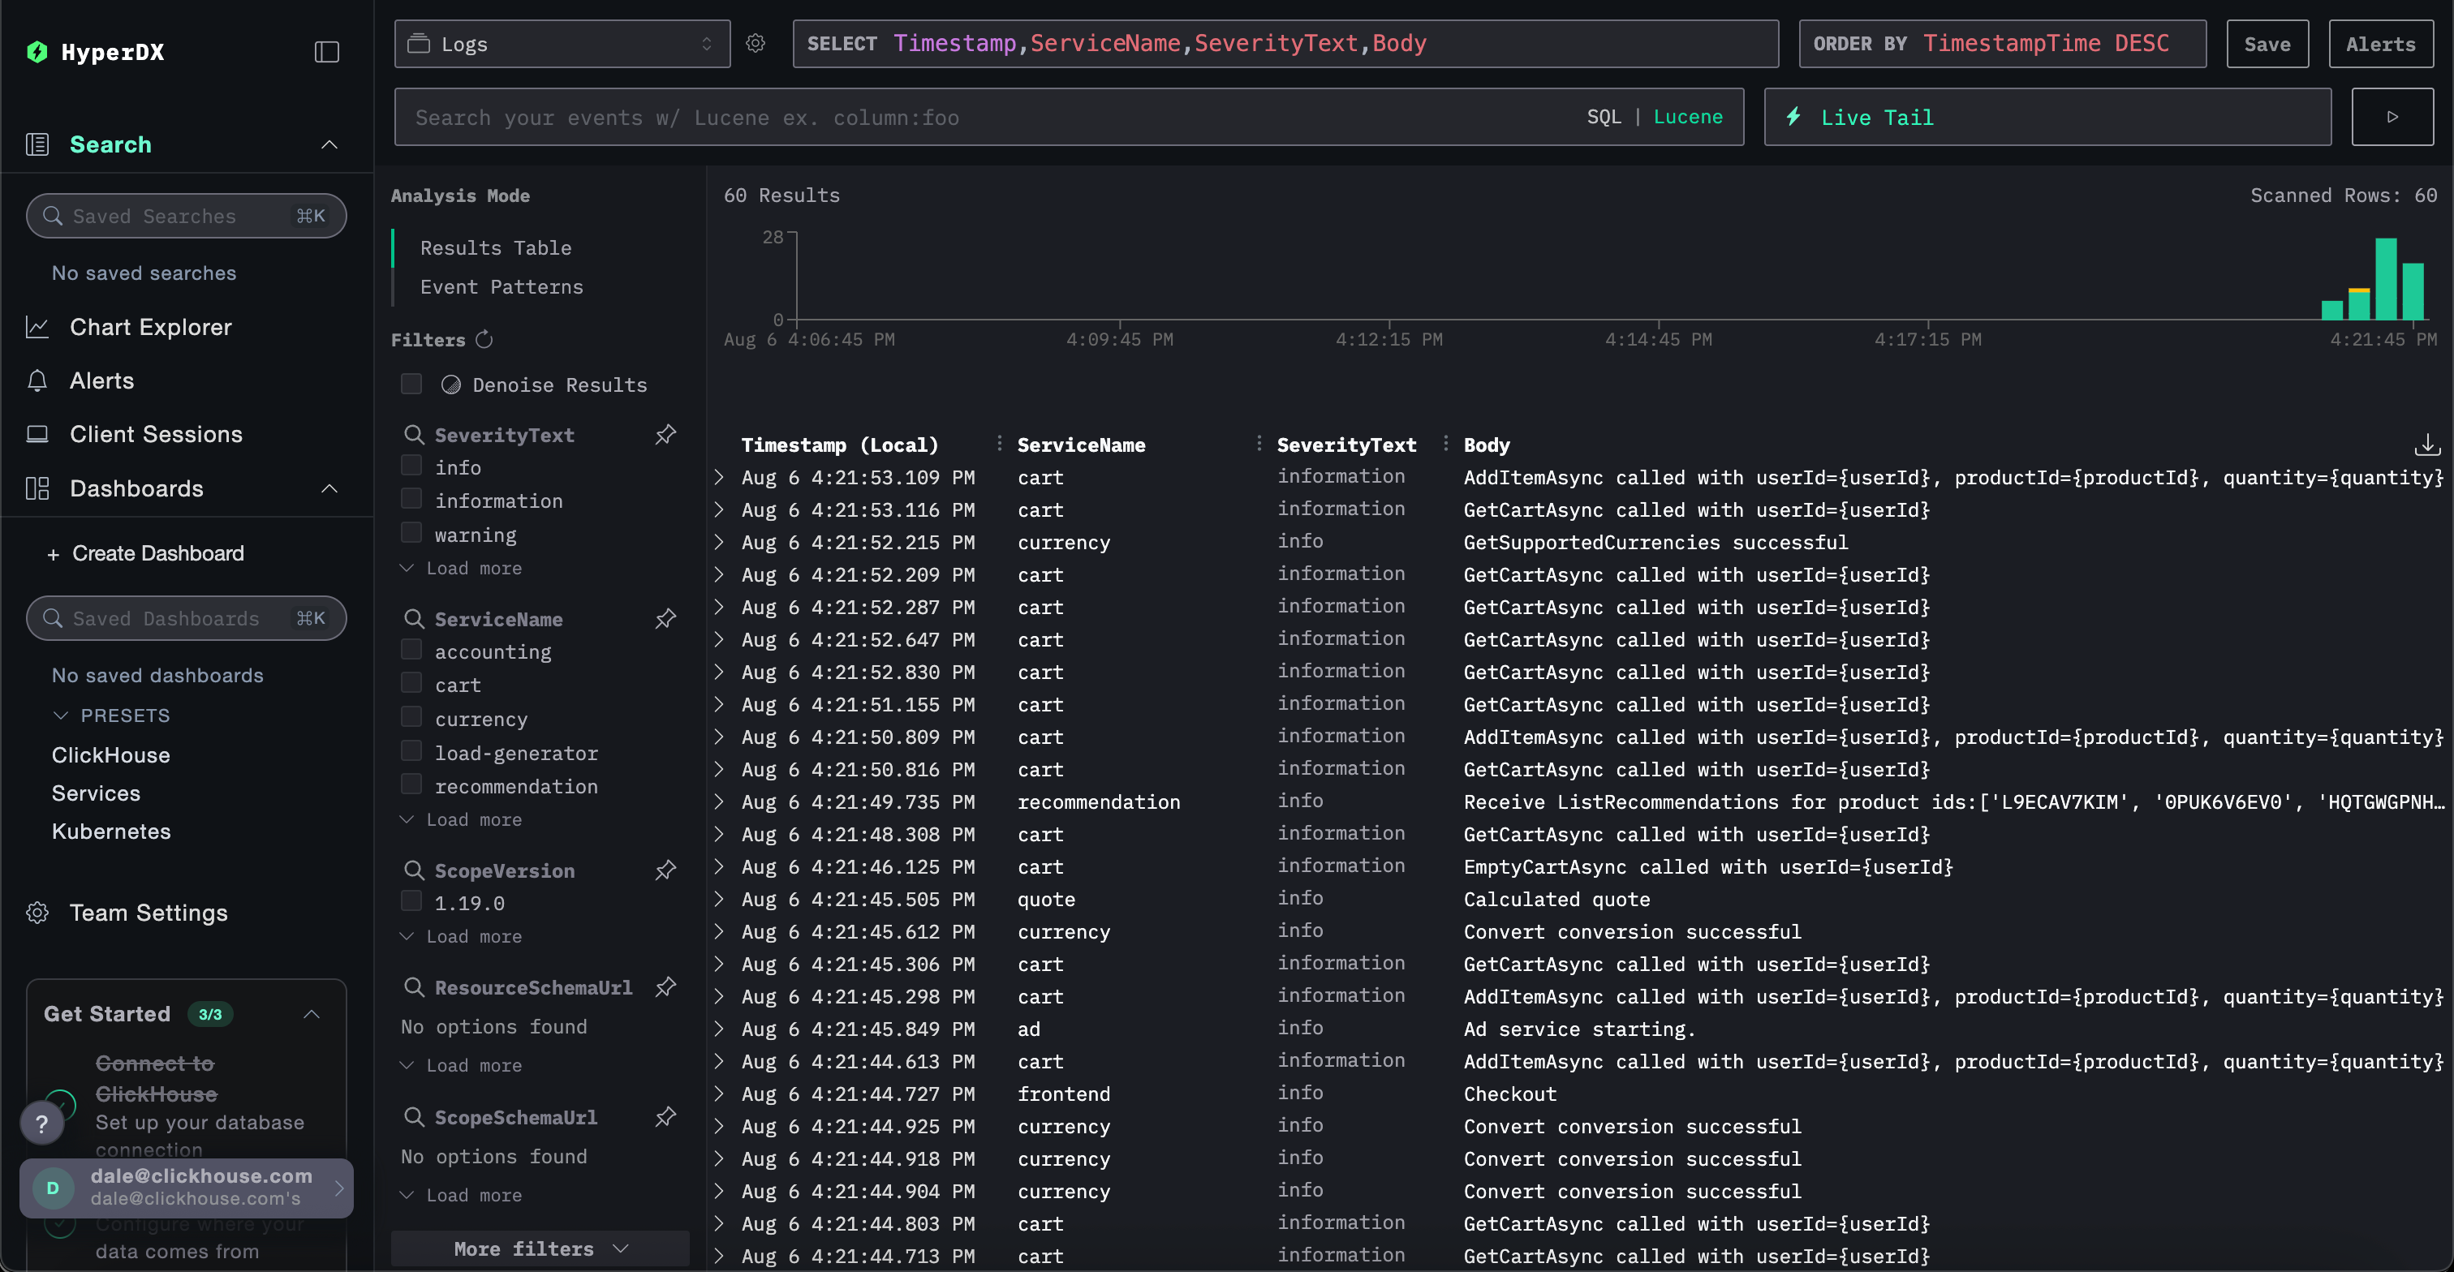
Task: Select the currency service filter
Action: click(x=411, y=717)
